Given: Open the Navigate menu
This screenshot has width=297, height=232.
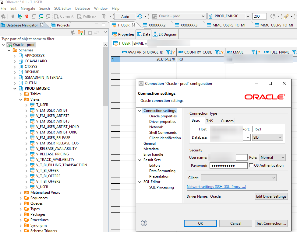Looking at the screenshot, I should 28,9.
